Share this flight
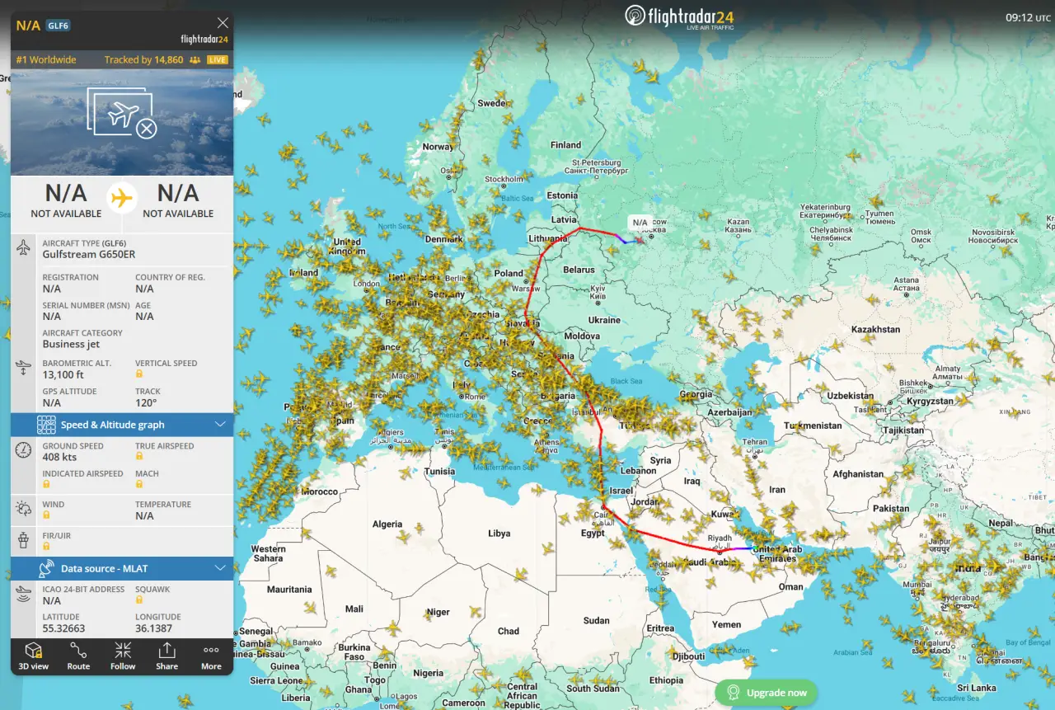Viewport: 1055px width, 710px height. tap(166, 656)
